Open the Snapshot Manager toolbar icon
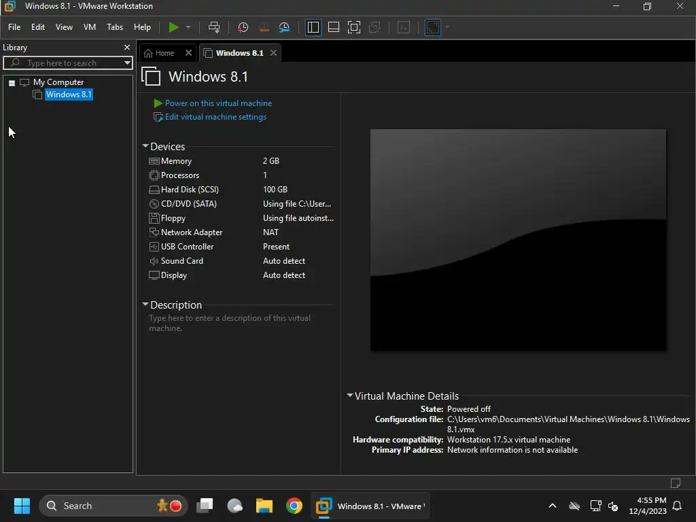The width and height of the screenshot is (696, 522). [284, 27]
